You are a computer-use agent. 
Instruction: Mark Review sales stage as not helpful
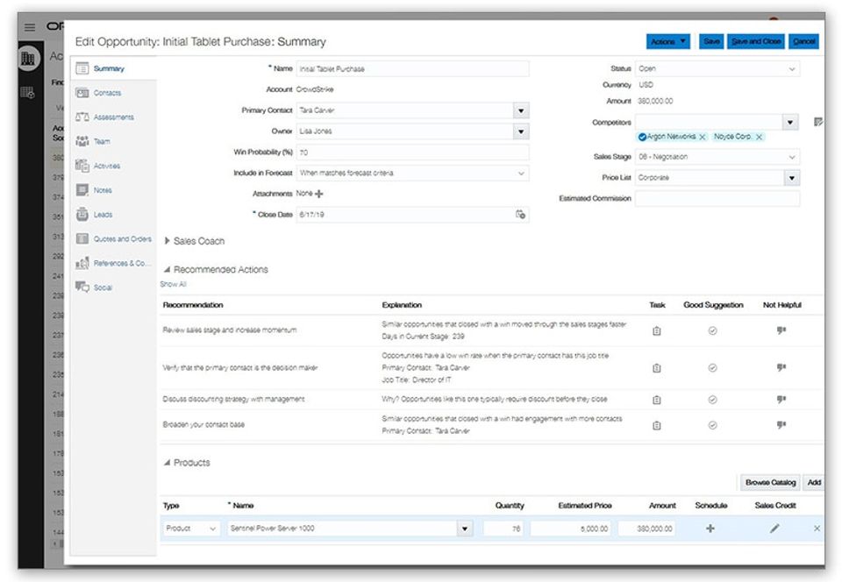(781, 330)
